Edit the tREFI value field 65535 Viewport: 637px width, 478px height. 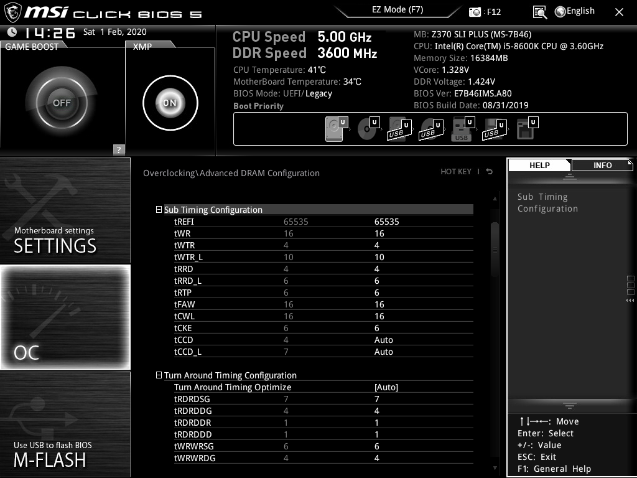[387, 222]
